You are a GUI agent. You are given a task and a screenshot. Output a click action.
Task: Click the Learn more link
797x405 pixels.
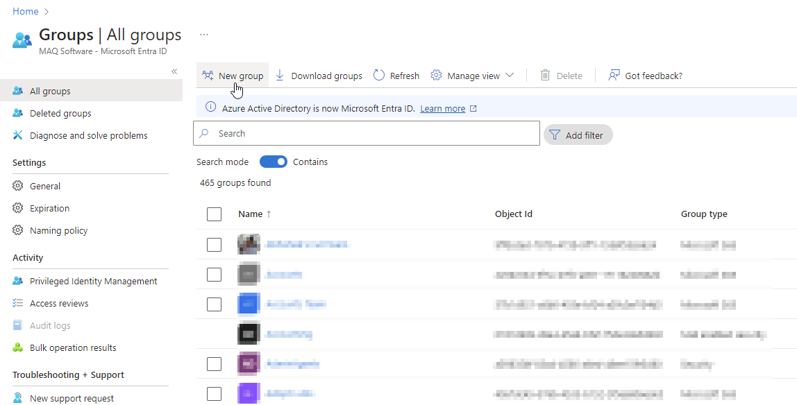pyautogui.click(x=442, y=109)
